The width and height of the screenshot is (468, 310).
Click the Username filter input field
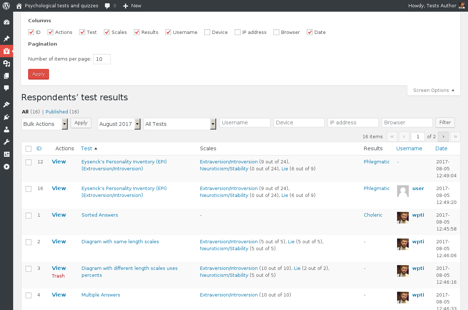pyautogui.click(x=245, y=123)
